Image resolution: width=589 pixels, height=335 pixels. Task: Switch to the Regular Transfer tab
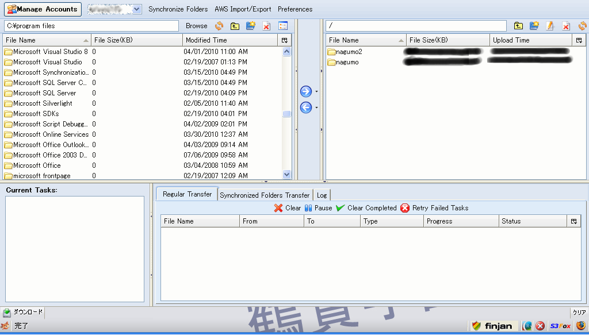(x=187, y=194)
